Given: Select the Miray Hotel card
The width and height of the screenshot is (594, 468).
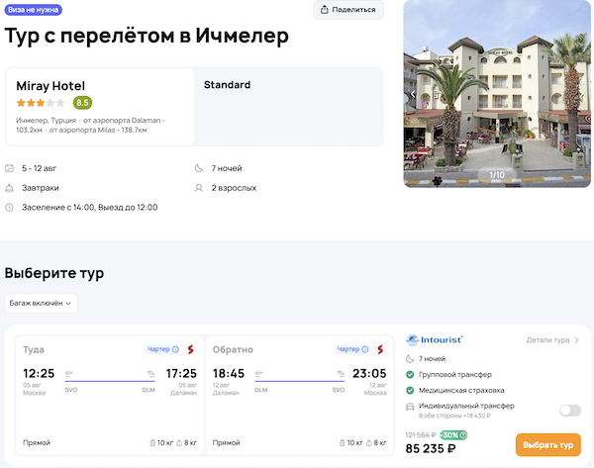Looking at the screenshot, I should click(100, 106).
